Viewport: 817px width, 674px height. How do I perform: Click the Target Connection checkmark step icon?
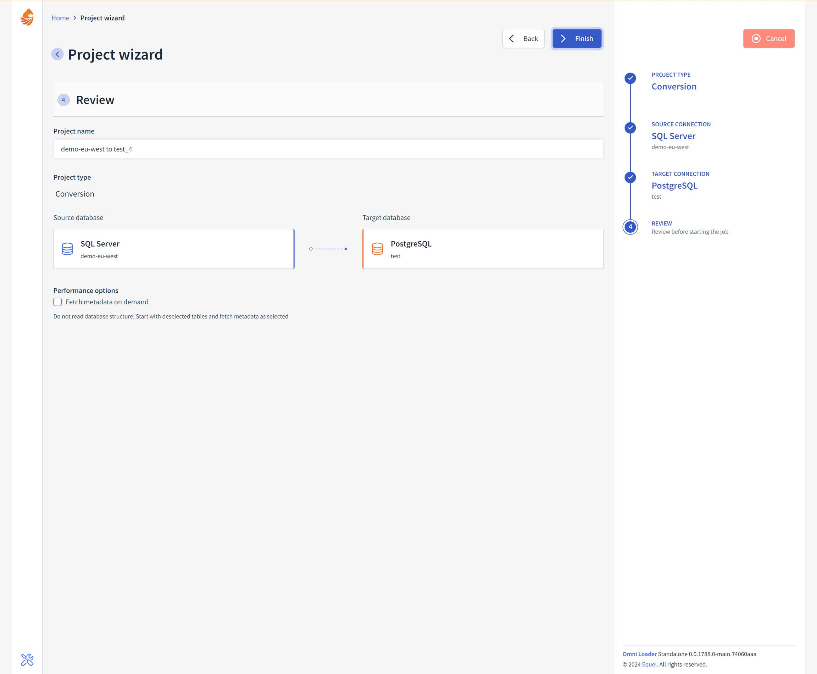630,177
